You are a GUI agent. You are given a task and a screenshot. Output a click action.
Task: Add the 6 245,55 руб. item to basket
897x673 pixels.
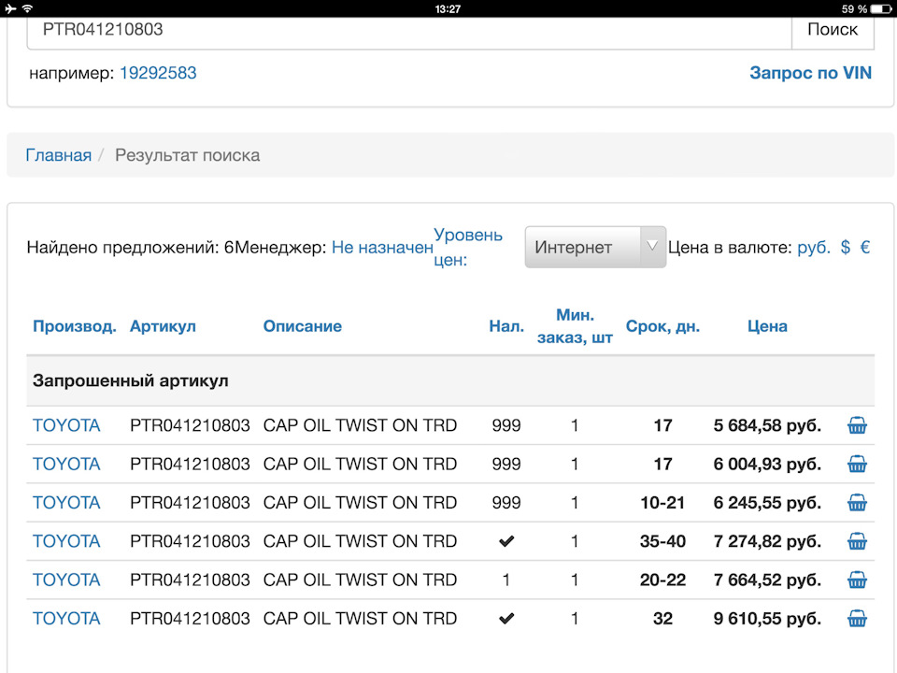pyautogui.click(x=857, y=503)
